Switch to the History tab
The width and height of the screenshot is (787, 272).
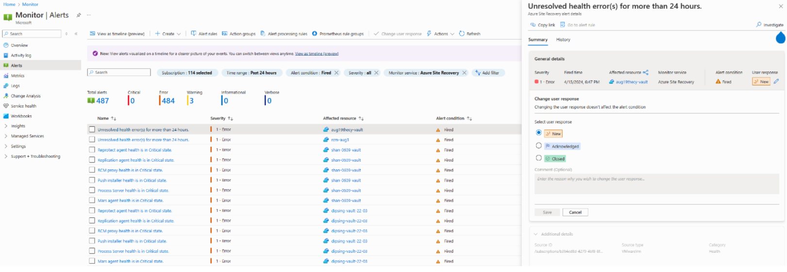point(563,40)
